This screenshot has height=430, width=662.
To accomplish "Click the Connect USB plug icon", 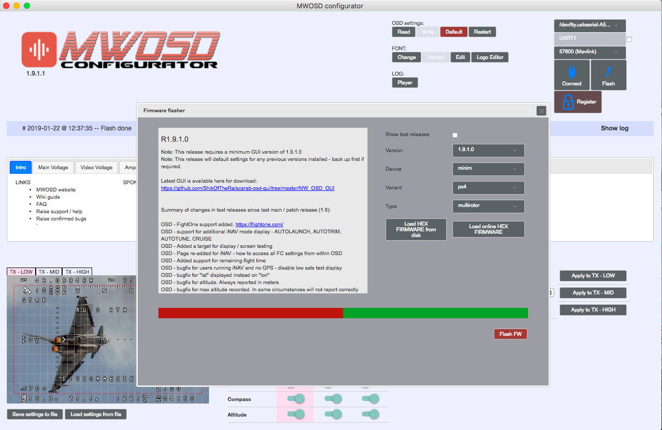I will 571,71.
